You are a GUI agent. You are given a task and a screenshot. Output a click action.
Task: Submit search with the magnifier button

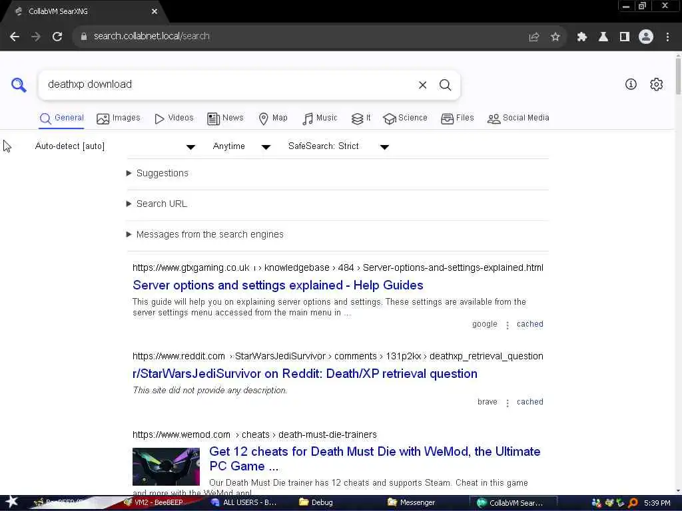pos(445,85)
